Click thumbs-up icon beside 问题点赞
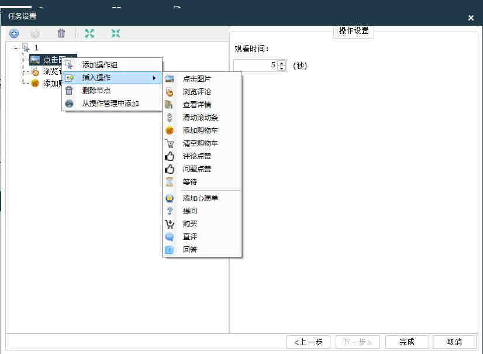The width and height of the screenshot is (483, 354). (x=170, y=169)
